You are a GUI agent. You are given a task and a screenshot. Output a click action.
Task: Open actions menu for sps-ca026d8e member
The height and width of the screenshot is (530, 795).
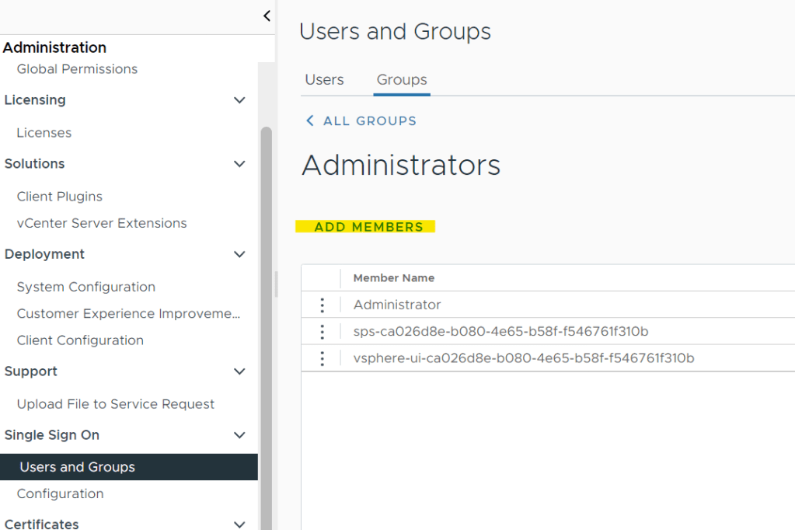point(322,332)
